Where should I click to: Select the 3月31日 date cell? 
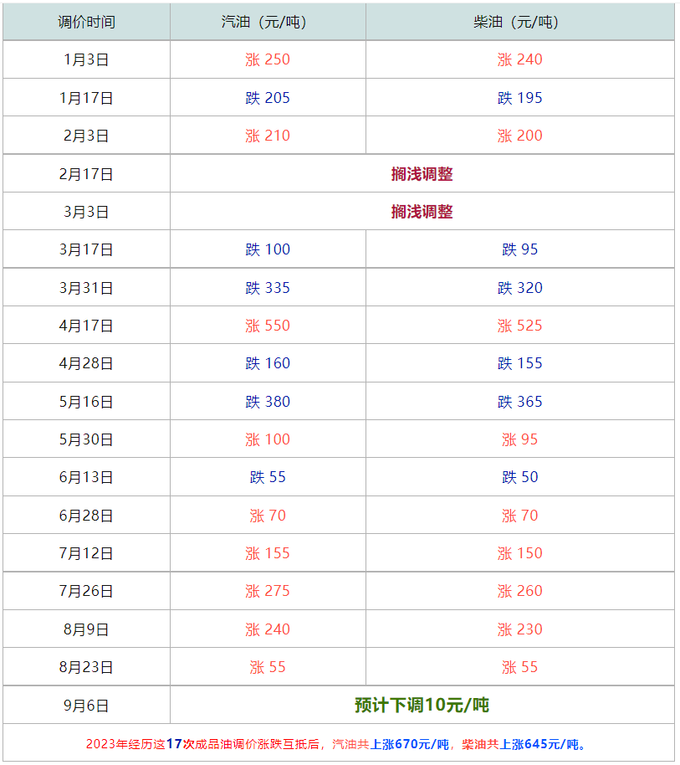86,288
